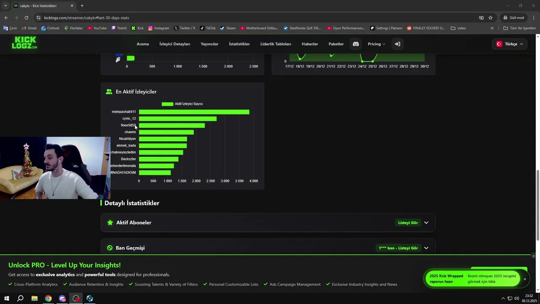
Task: Click Listeyi Gör for Aktif Aboneler
Action: pyautogui.click(x=408, y=223)
